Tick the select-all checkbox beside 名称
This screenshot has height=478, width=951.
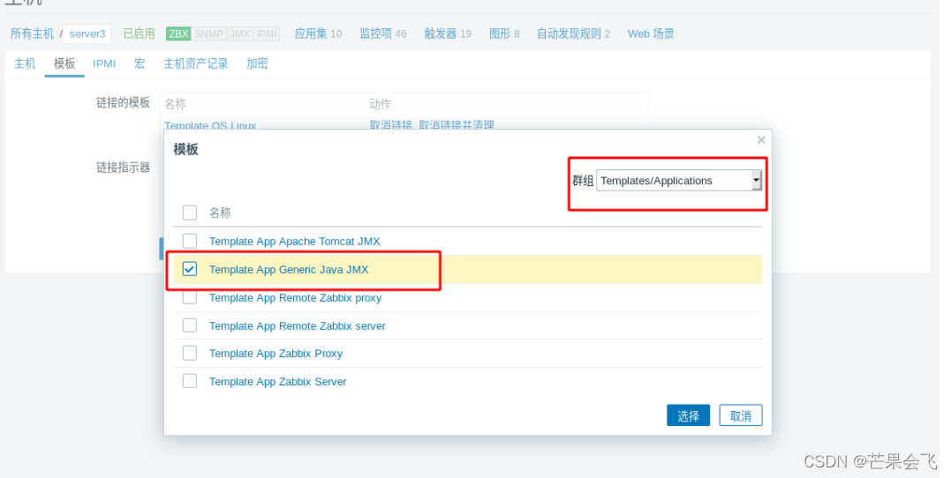(x=190, y=213)
